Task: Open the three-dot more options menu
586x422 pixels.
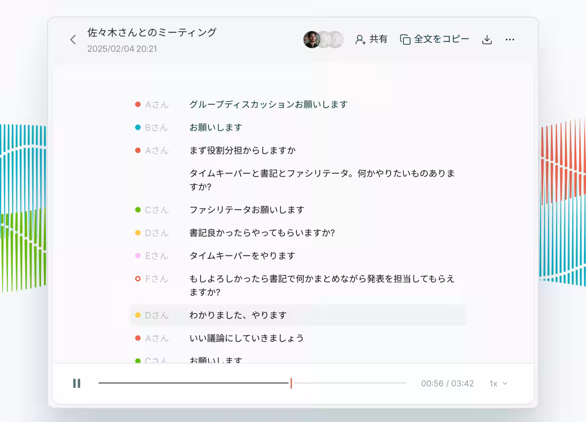Action: point(510,39)
